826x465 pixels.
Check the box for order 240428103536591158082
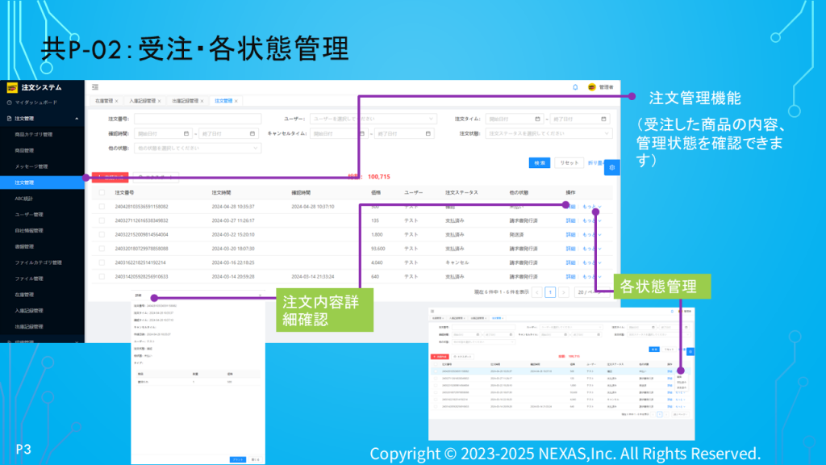[x=102, y=207]
